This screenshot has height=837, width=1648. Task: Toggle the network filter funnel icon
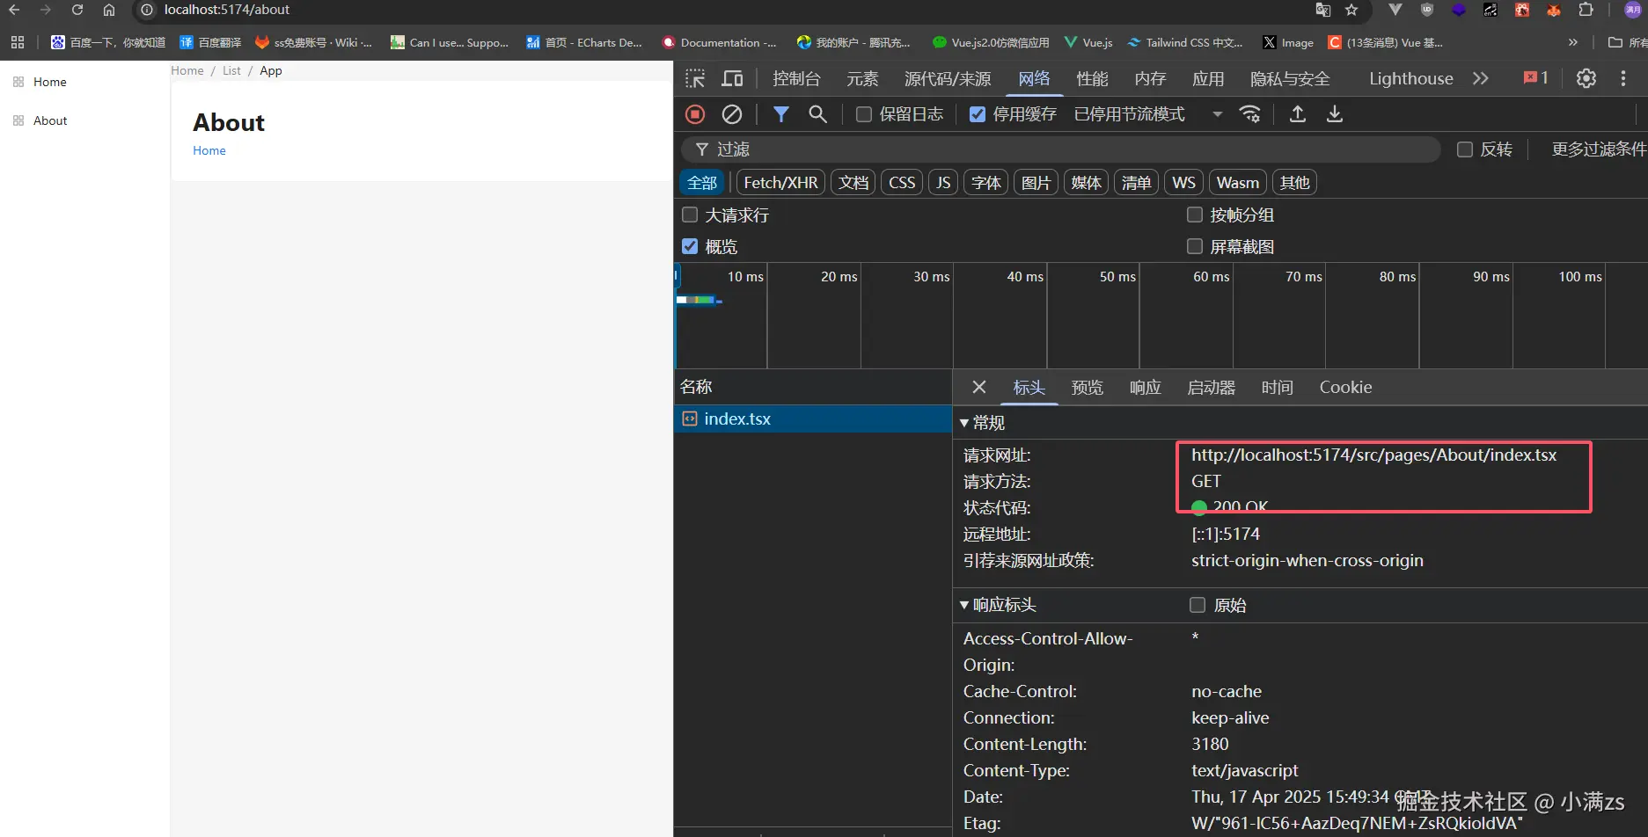(780, 114)
